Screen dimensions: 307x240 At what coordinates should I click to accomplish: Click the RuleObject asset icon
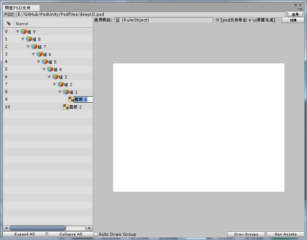pos(118,20)
